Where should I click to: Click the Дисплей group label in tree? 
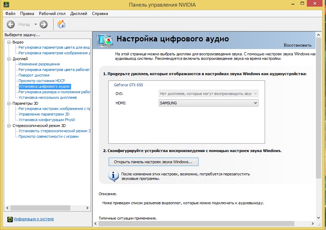coord(20,59)
